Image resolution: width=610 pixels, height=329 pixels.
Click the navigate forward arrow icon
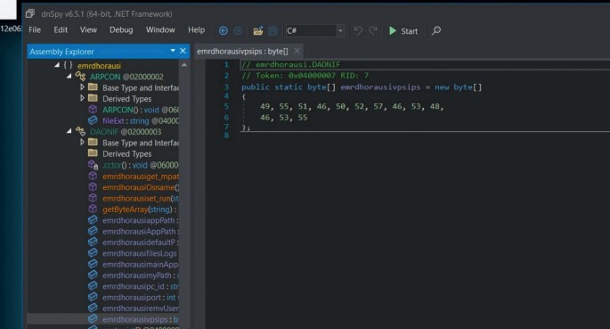[238, 30]
